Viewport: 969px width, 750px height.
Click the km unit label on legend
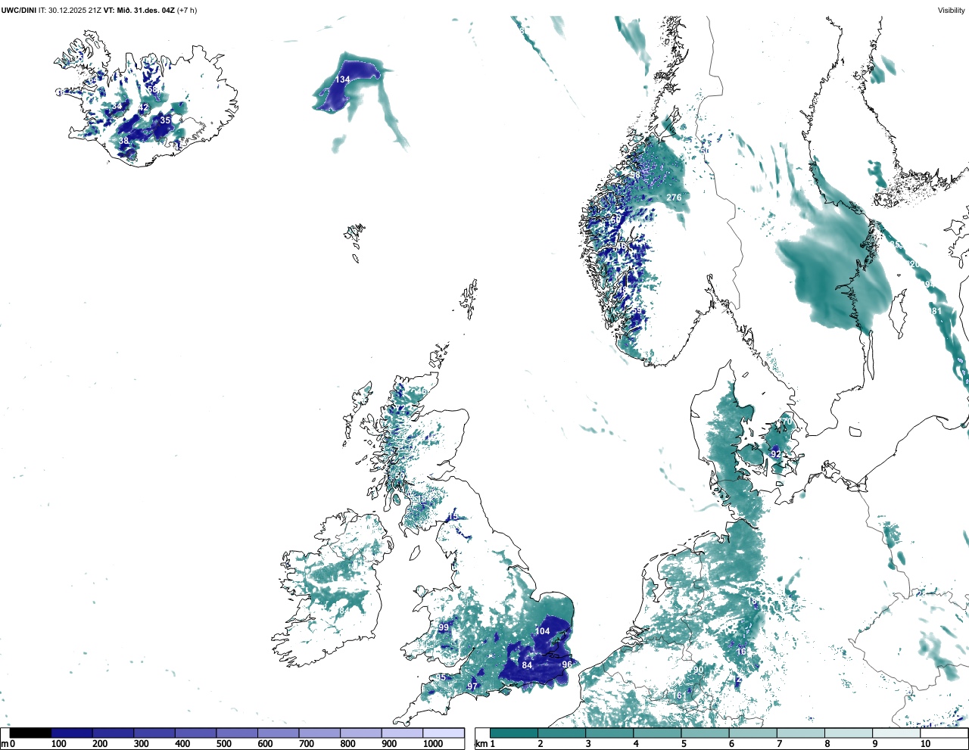pyautogui.click(x=481, y=744)
